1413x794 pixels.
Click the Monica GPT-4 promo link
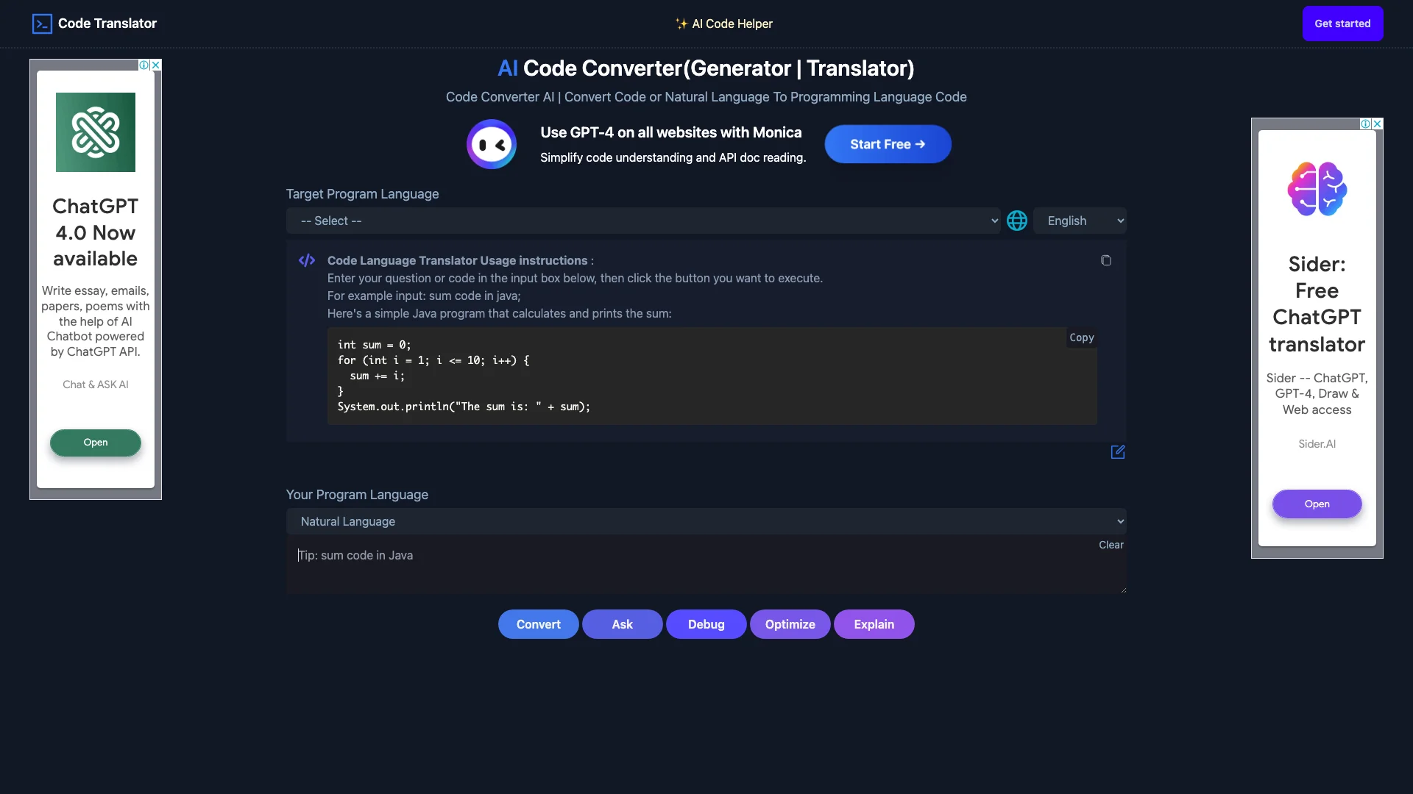887,143
